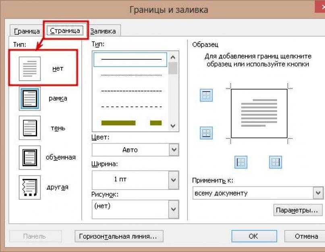
Task: Click the up arrow of the line style list
Action: coord(173,57)
